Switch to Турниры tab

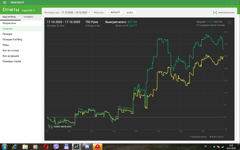pos(28,17)
